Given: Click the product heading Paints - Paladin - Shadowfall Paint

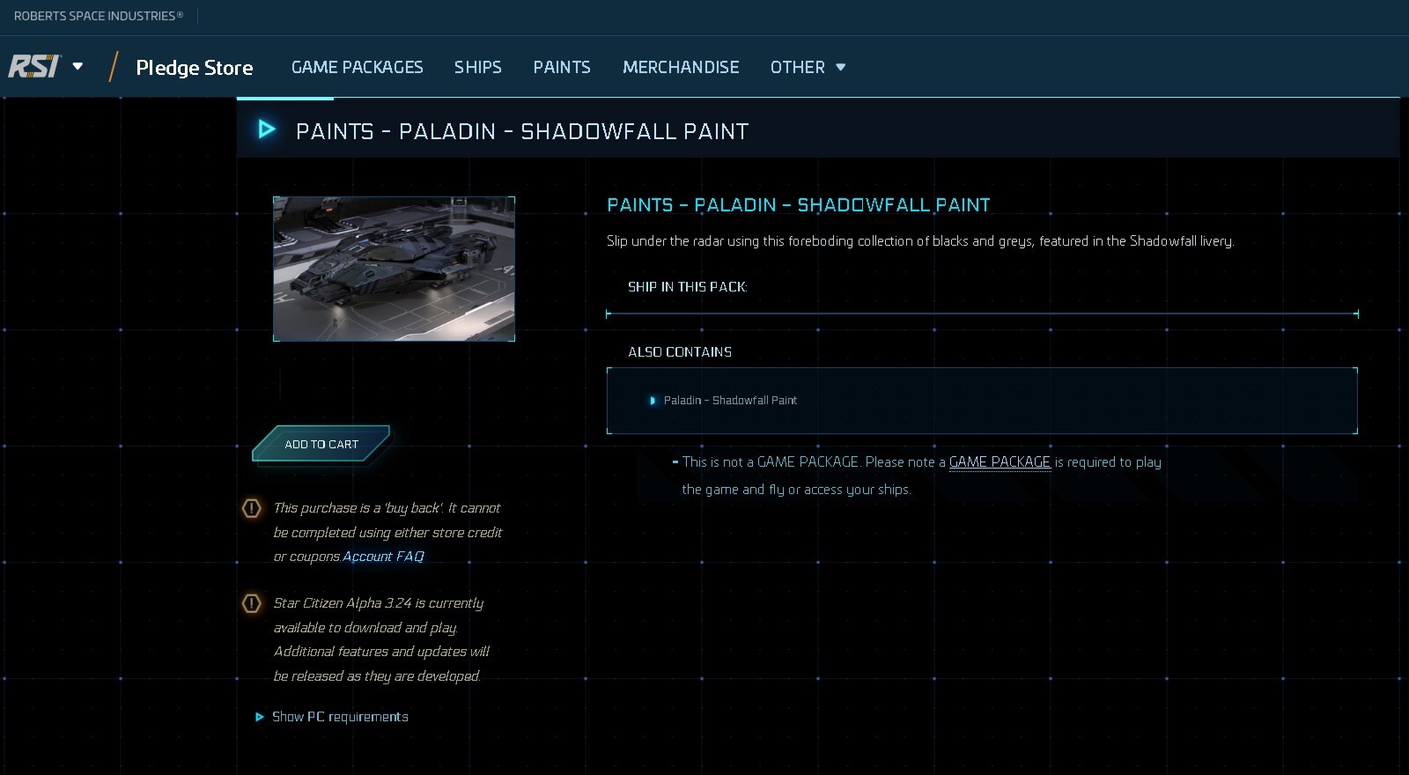Looking at the screenshot, I should (x=798, y=205).
